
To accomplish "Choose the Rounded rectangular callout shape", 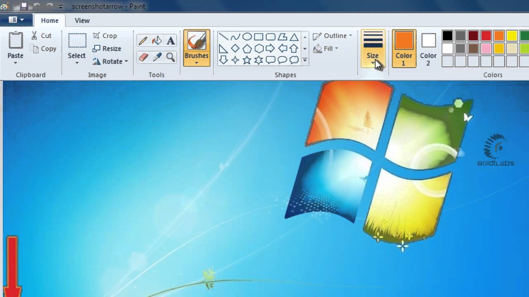I will tap(271, 60).
